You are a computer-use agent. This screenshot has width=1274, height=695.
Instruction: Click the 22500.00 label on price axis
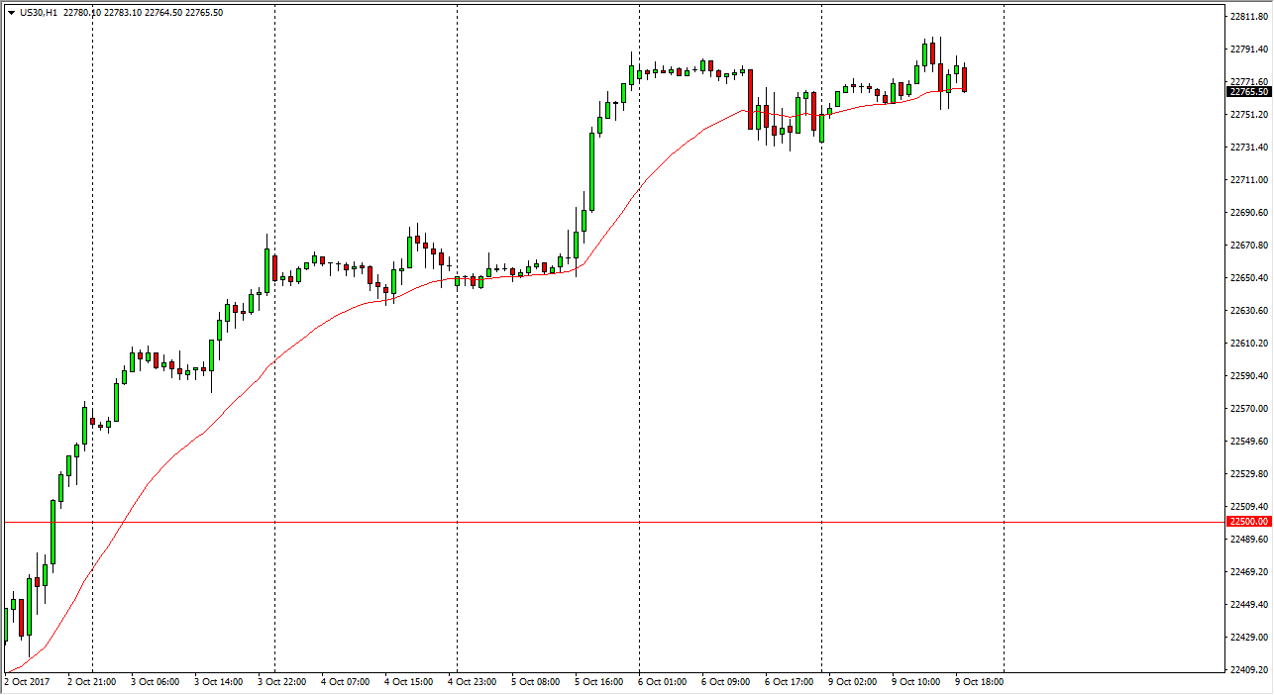(x=1248, y=522)
